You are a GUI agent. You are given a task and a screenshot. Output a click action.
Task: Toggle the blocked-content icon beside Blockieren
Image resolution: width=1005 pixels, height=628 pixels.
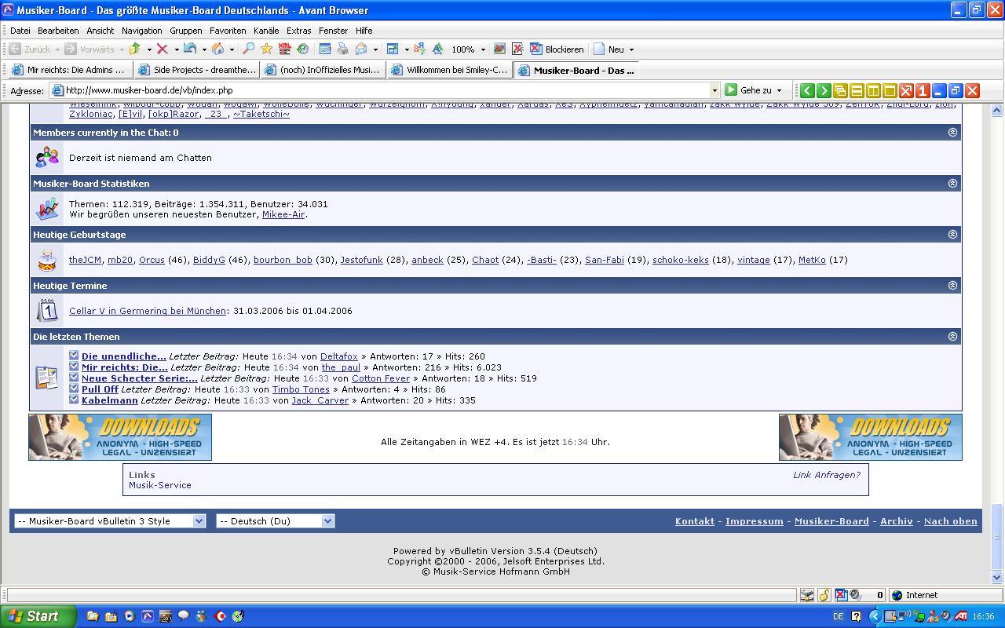click(x=517, y=49)
